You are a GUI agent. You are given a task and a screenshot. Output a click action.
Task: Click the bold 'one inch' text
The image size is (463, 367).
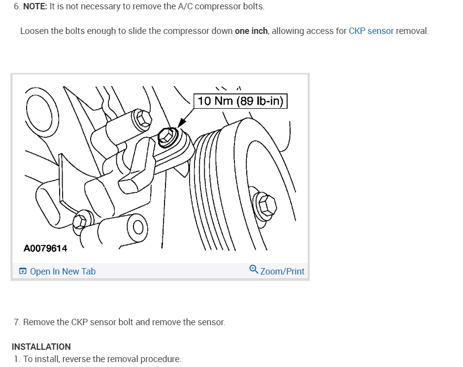(x=251, y=31)
